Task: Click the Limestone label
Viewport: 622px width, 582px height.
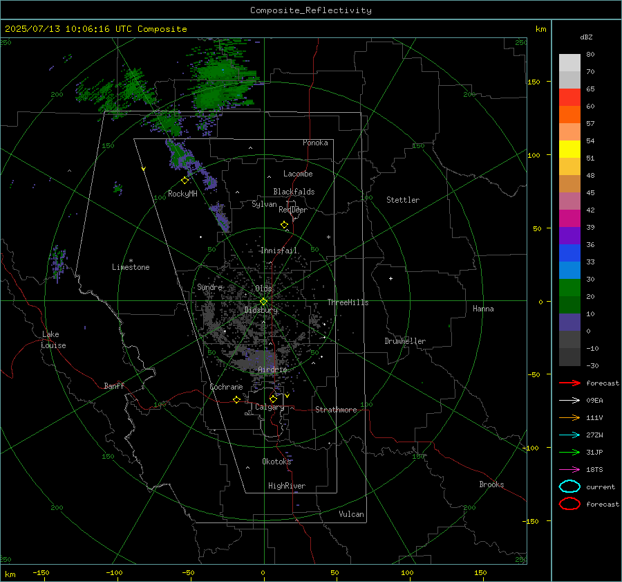Action: pos(131,267)
